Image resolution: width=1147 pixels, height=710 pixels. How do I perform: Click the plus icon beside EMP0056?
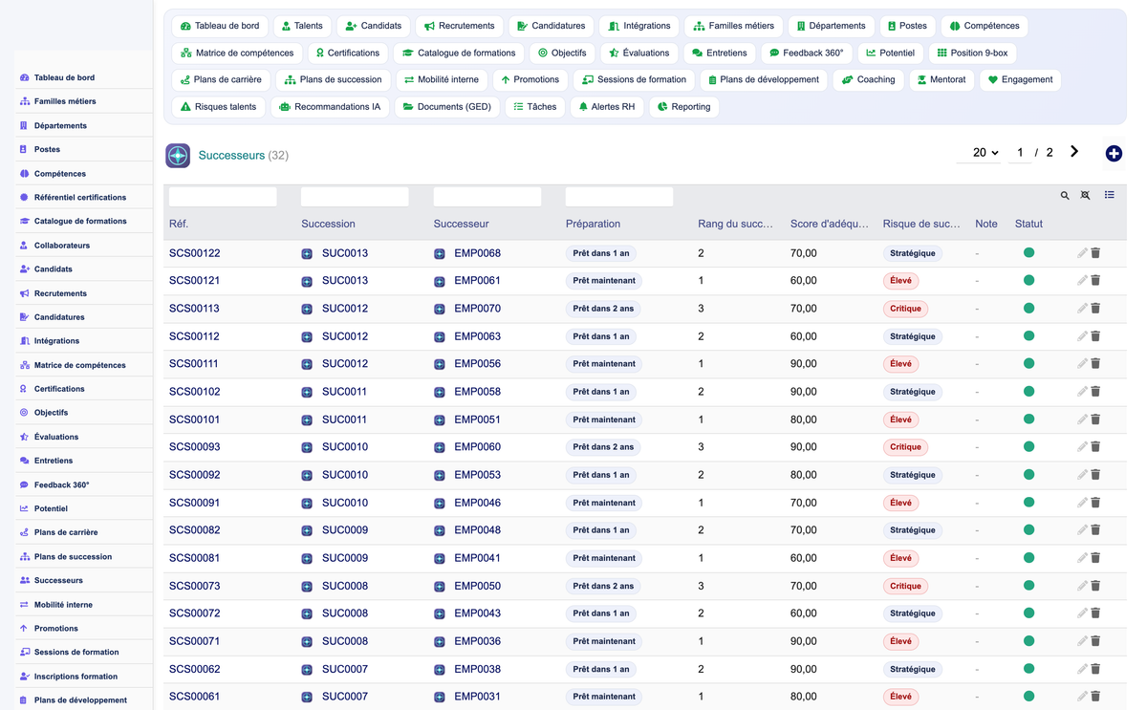[440, 364]
